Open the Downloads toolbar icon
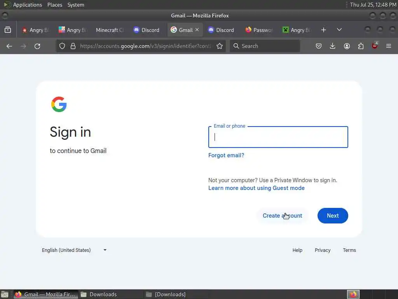Image resolution: width=398 pixels, height=299 pixels. pyautogui.click(x=333, y=46)
